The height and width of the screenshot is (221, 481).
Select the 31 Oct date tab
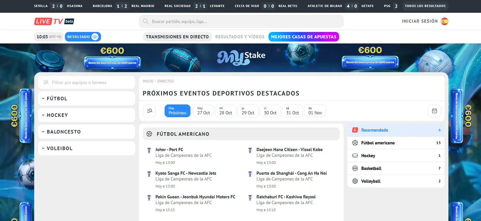pos(292,111)
